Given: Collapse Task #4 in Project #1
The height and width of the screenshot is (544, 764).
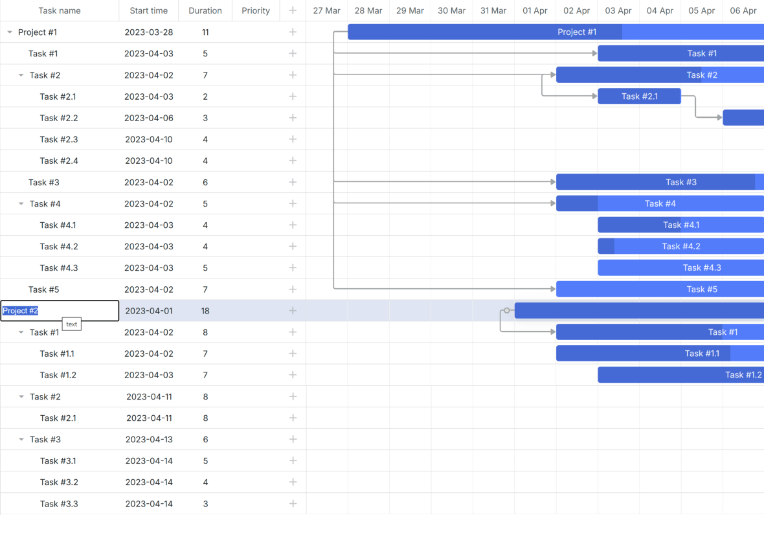Looking at the screenshot, I should point(21,203).
